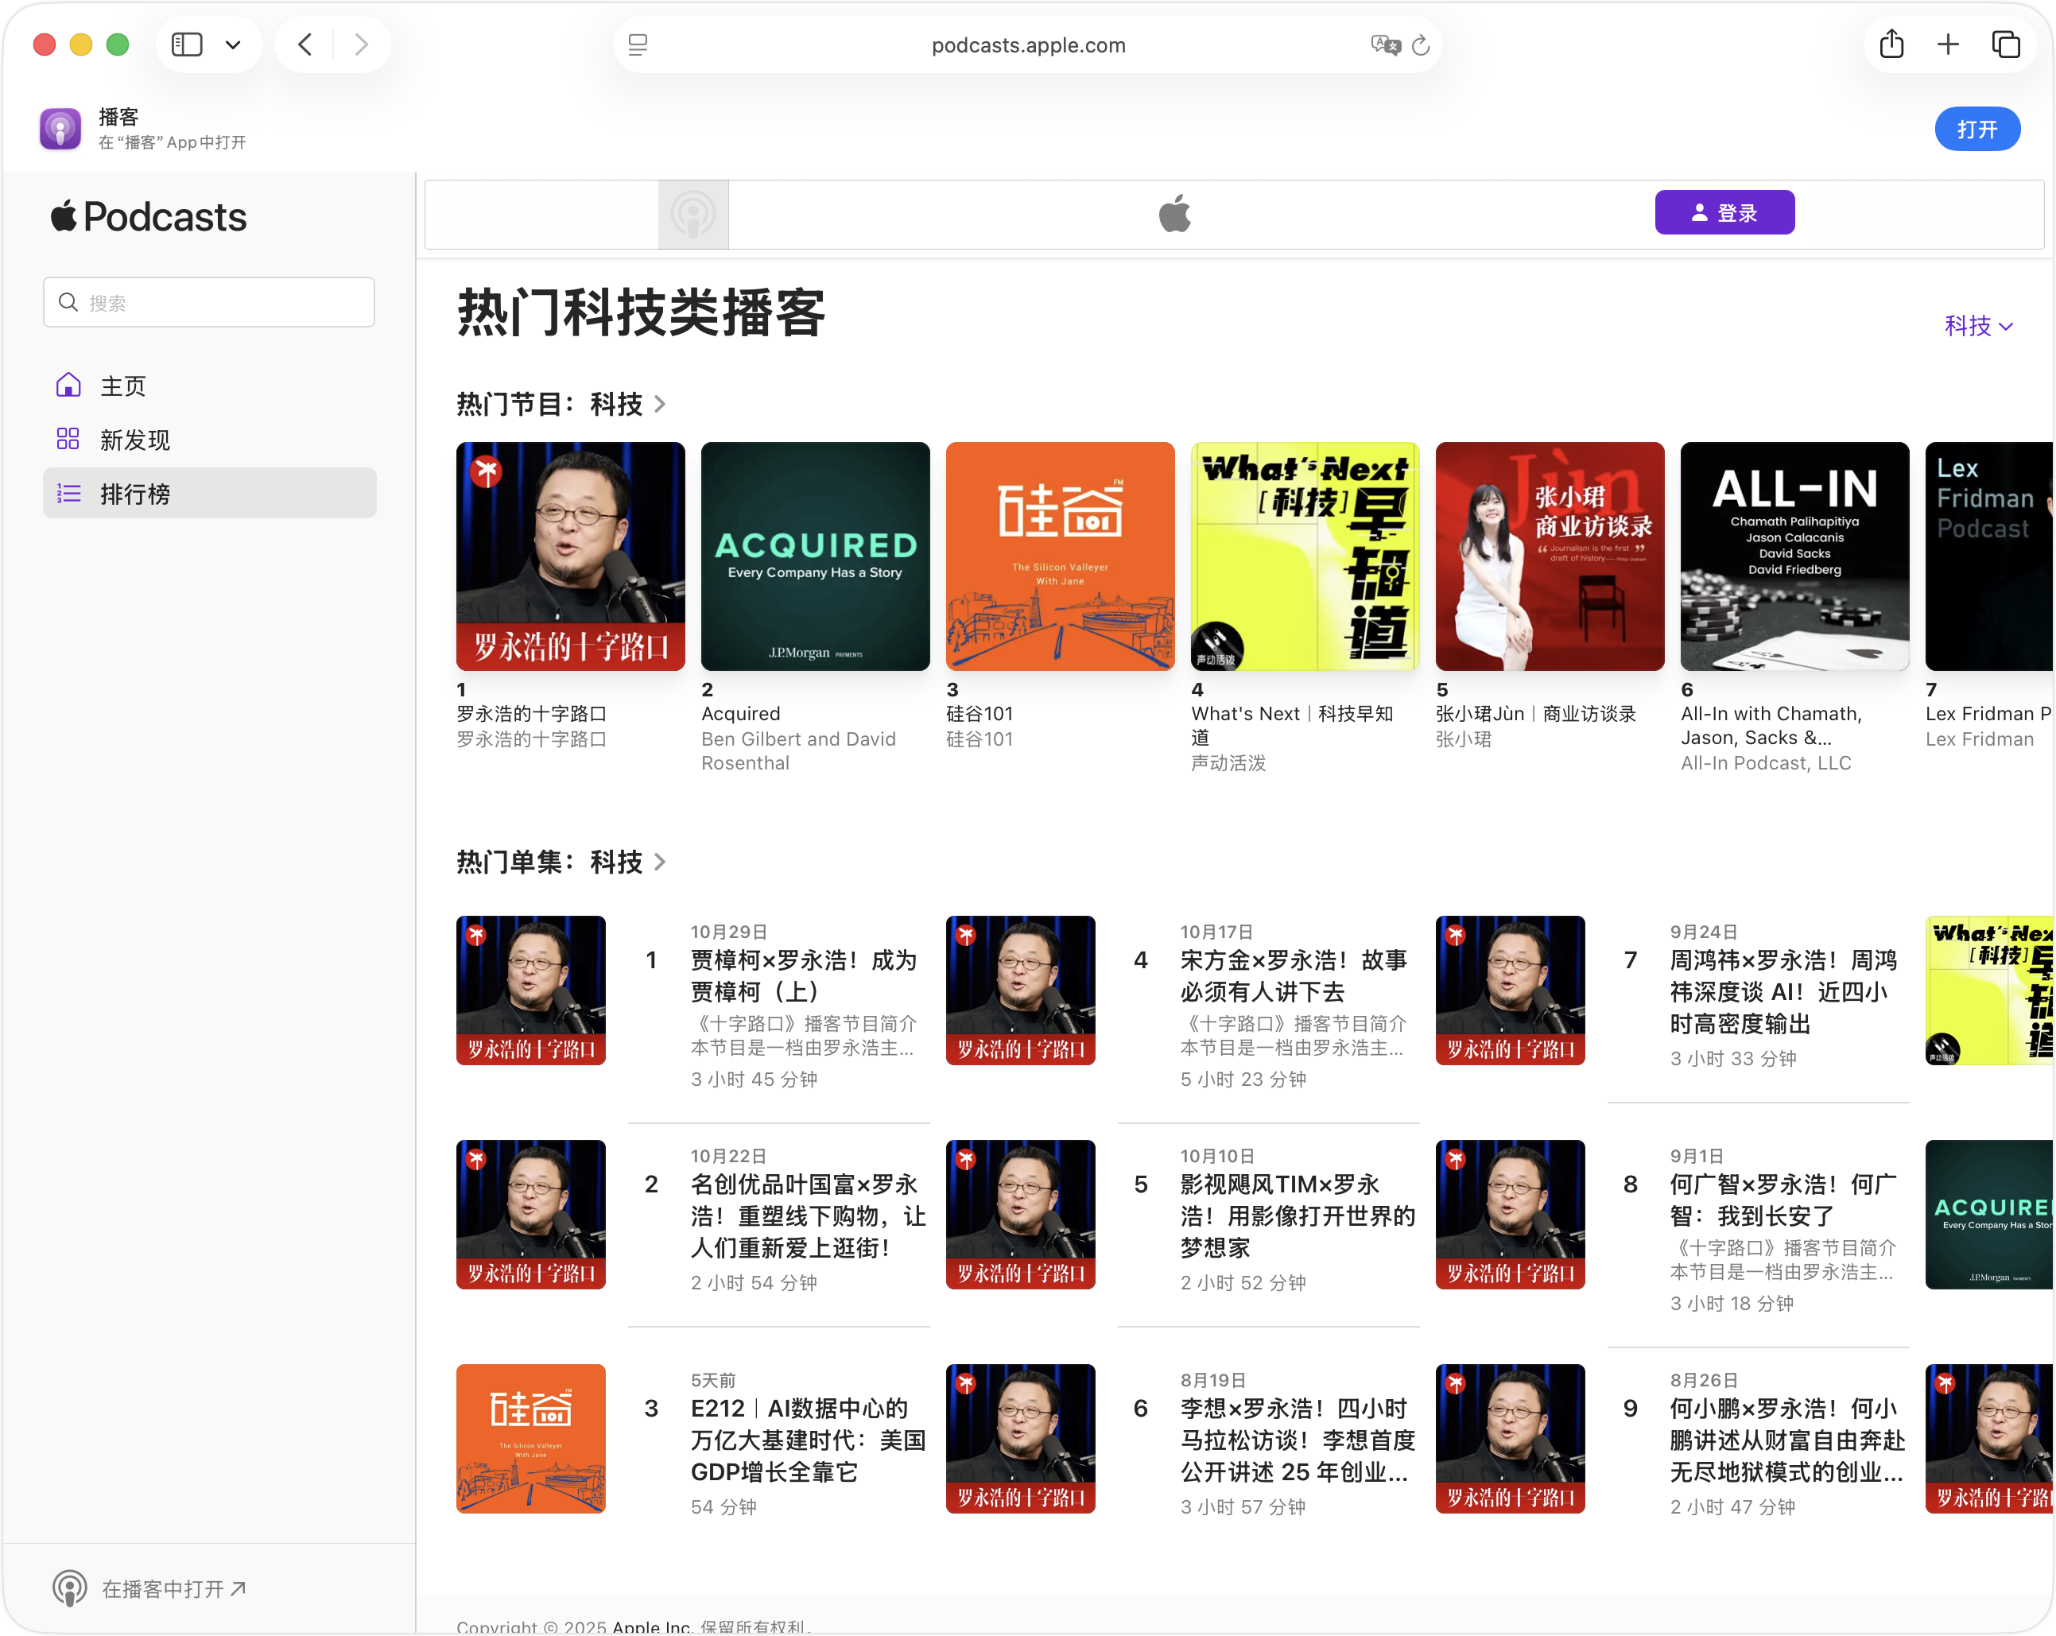Click the Safari sidebar toggle icon
The image size is (2056, 1636).
[x=187, y=45]
